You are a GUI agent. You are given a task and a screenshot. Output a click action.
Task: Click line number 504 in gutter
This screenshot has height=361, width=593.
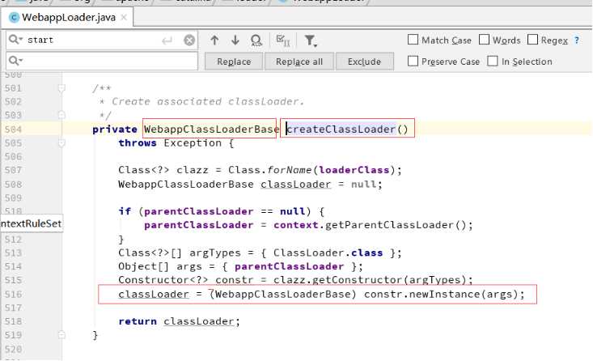point(13,130)
